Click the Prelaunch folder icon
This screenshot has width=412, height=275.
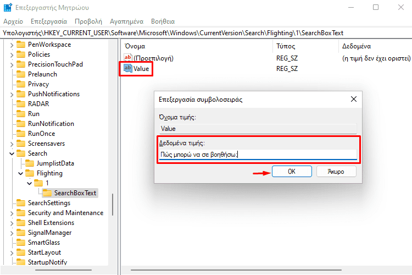(x=21, y=74)
